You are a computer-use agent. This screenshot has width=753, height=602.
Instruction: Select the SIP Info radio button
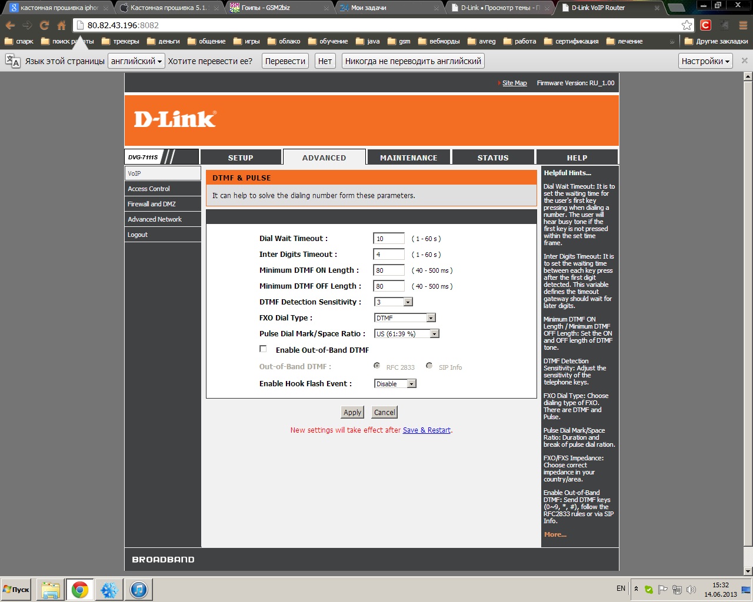pyautogui.click(x=429, y=366)
